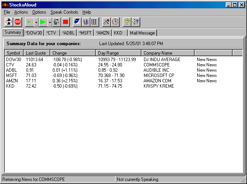This screenshot has height=184, width=247.
Task: Select the DOW30 symbol row
Action: [14, 60]
